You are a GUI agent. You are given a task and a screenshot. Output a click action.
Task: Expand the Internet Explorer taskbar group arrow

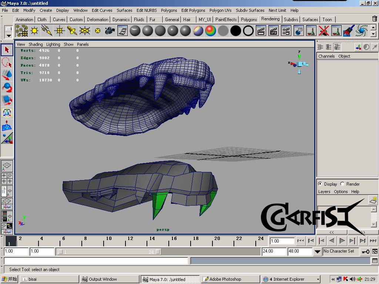pyautogui.click(x=318, y=279)
